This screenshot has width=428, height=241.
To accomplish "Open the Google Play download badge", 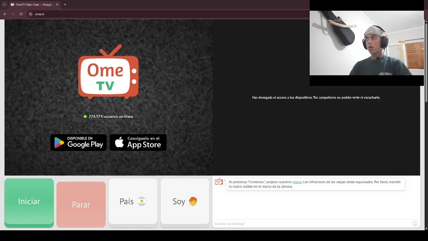I will (79, 143).
